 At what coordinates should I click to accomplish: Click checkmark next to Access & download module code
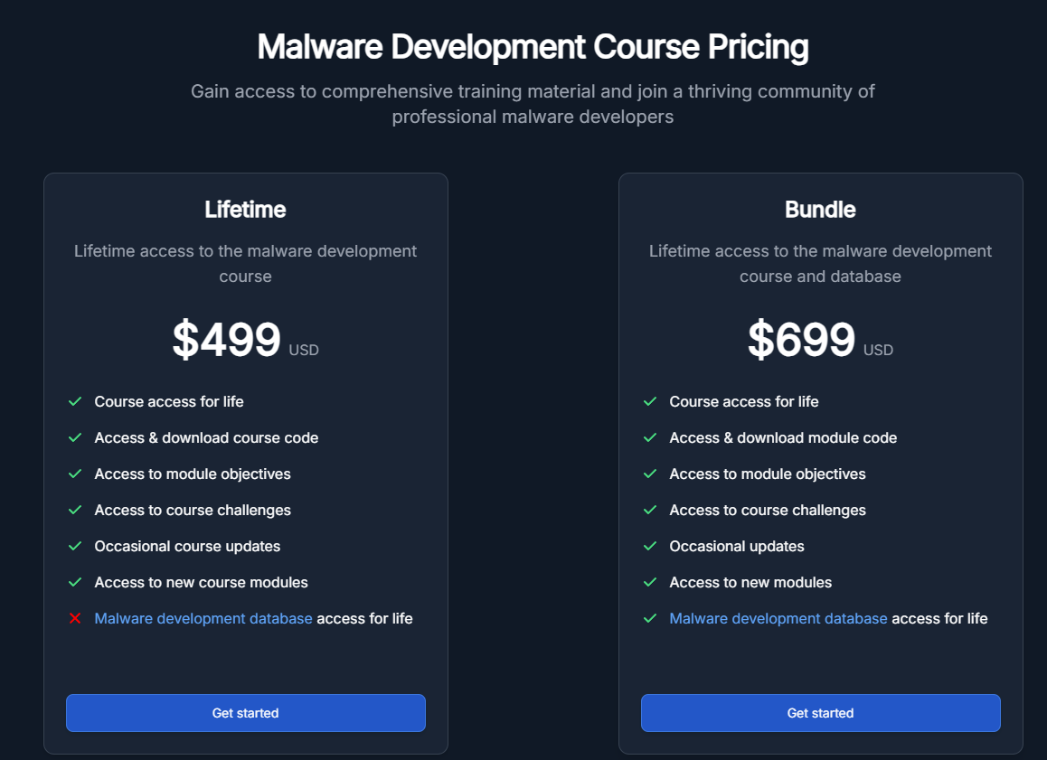point(650,438)
